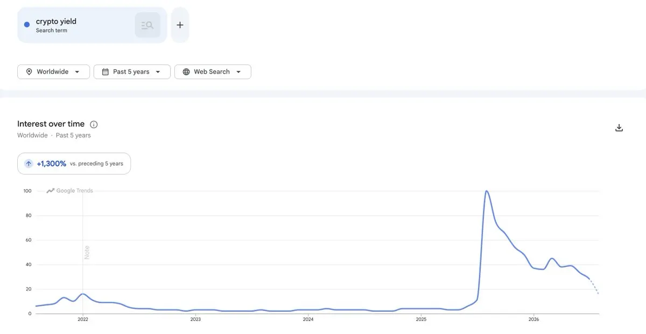Click the 2022 label on the x-axis
The image size is (646, 334).
pyautogui.click(x=82, y=319)
